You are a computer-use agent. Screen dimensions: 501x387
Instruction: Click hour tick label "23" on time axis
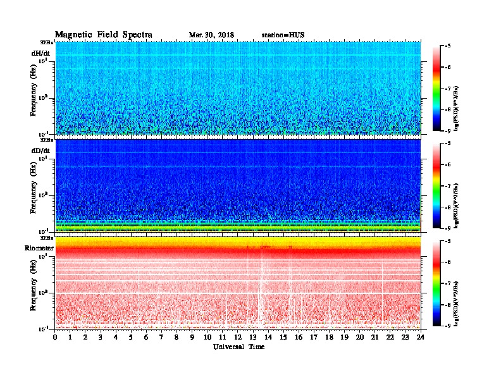coord(405,337)
